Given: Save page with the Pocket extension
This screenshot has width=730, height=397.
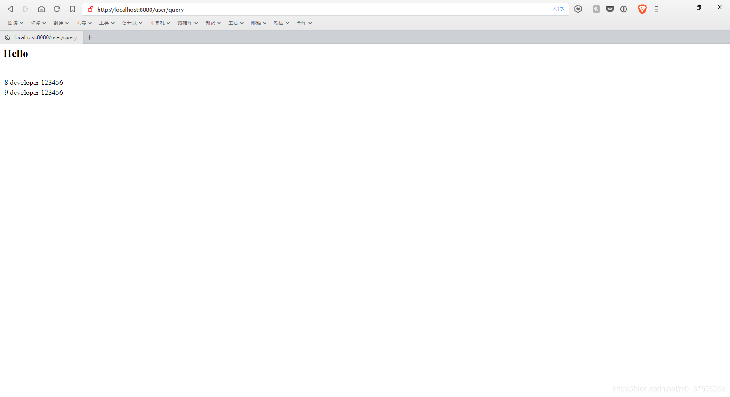Looking at the screenshot, I should coord(610,9).
